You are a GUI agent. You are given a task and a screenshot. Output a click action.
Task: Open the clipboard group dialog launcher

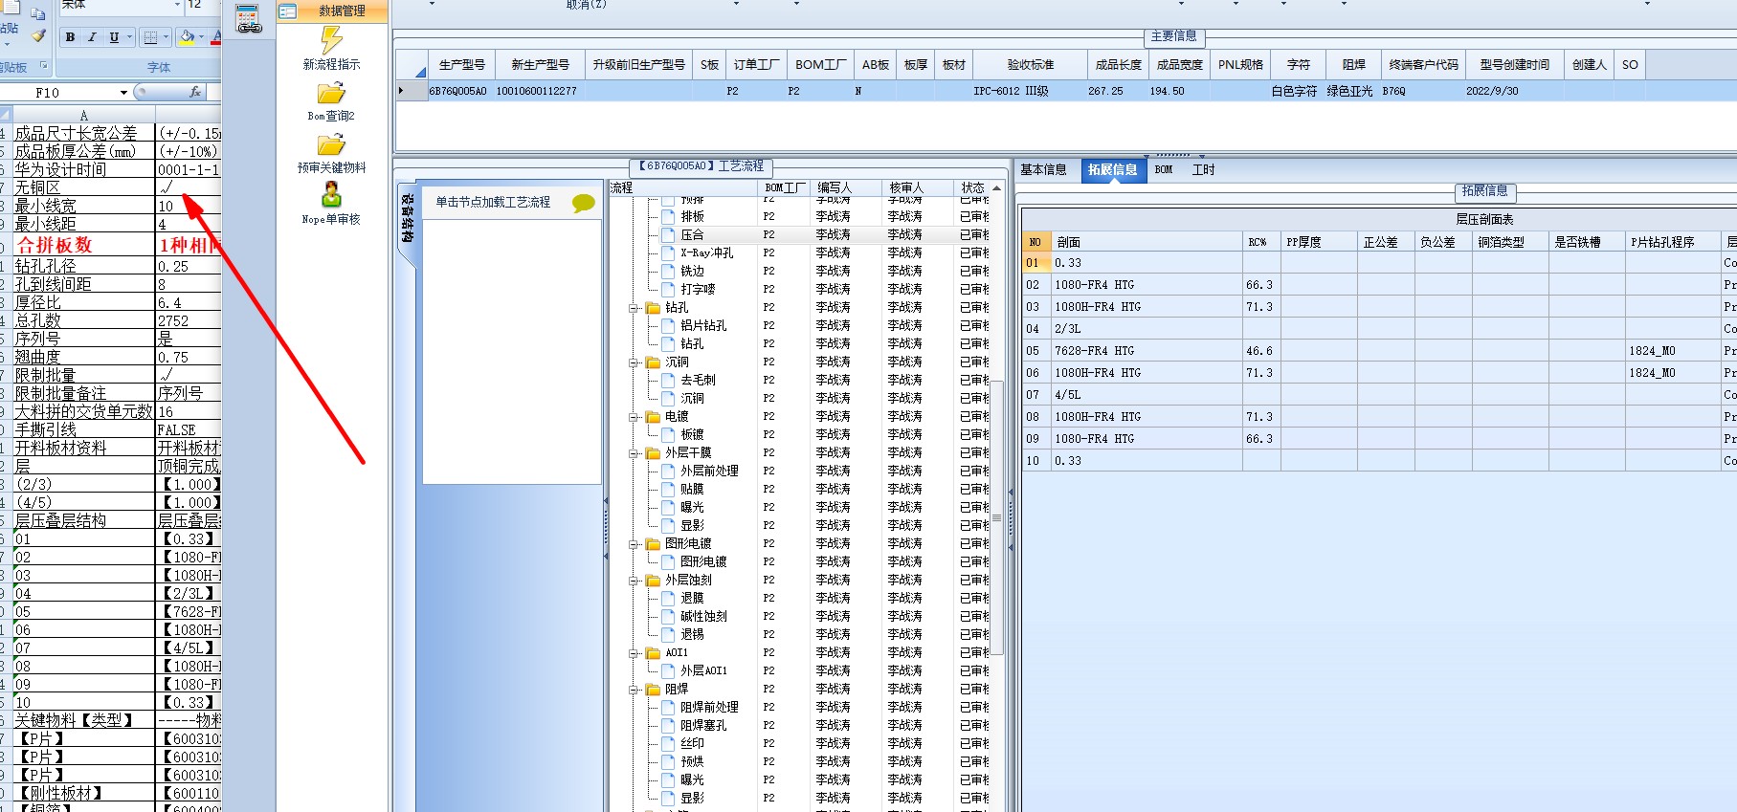click(43, 67)
